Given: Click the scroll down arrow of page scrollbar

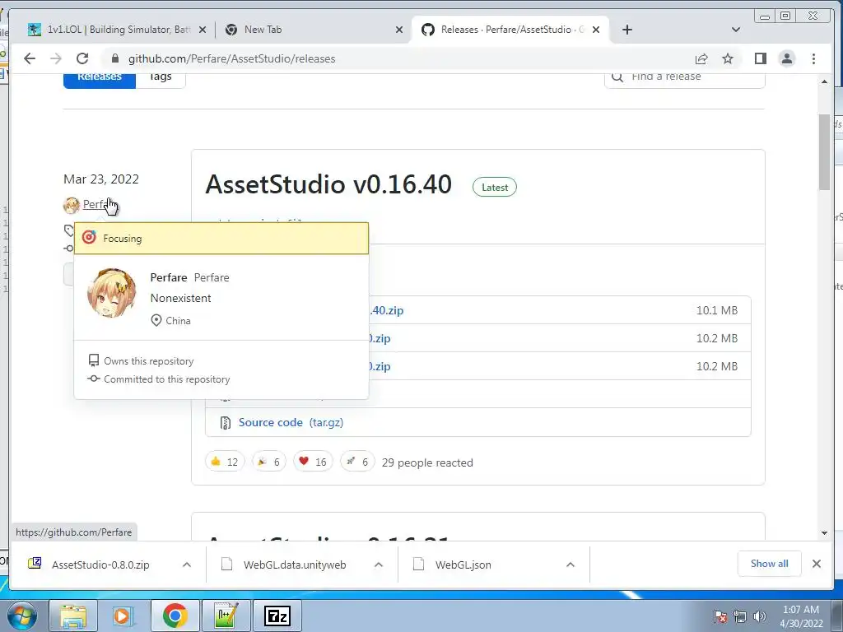Looking at the screenshot, I should (x=824, y=533).
